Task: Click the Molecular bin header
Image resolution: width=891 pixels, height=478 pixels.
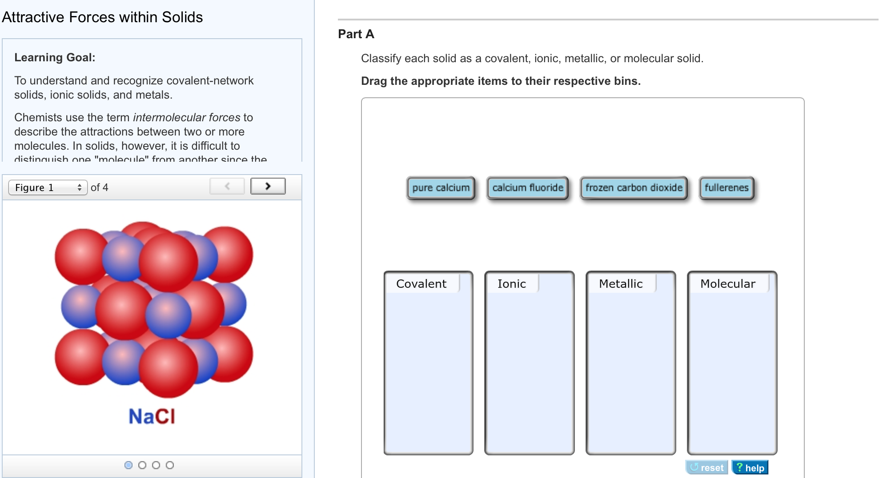Action: (728, 283)
